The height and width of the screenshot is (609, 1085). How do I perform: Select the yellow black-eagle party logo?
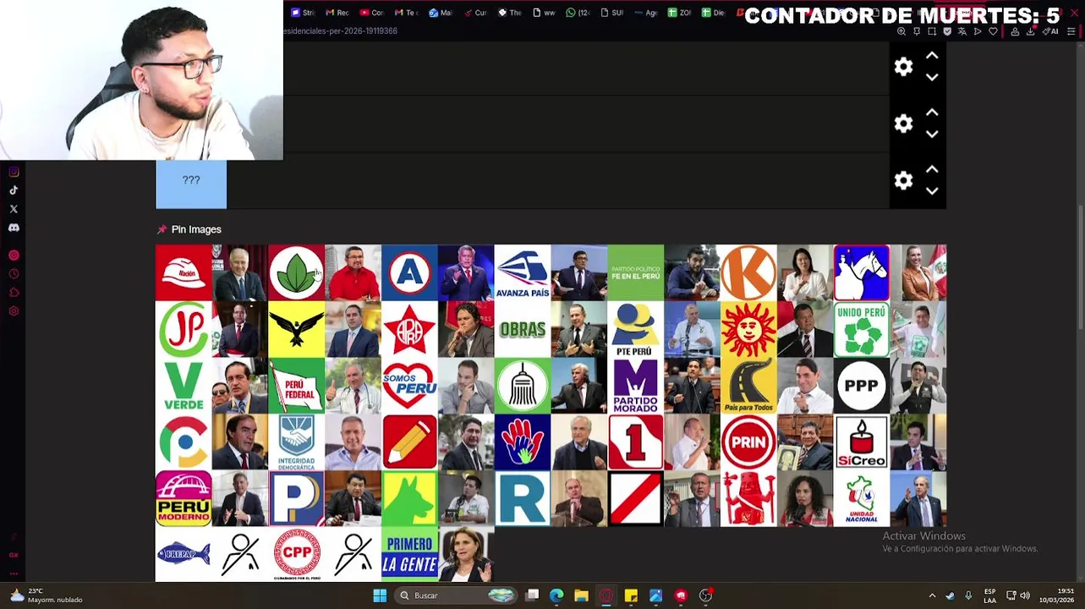pyautogui.click(x=297, y=329)
